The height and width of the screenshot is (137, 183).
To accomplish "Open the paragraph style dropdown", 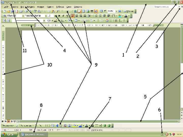I will [23, 16].
